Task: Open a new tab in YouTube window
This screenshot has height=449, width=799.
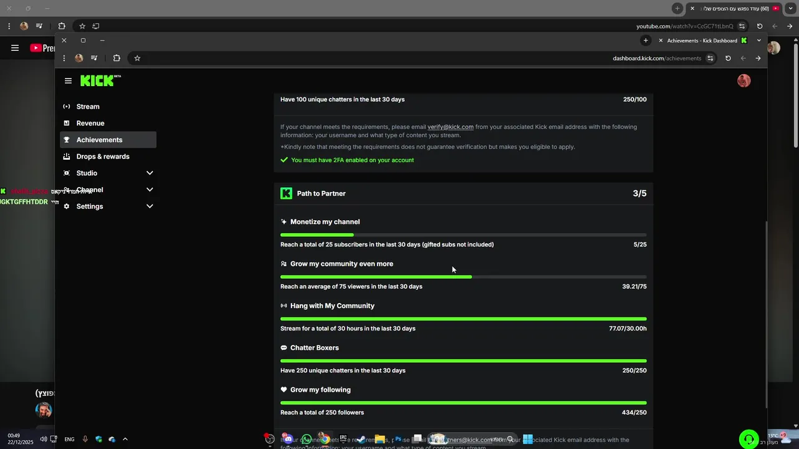Action: pyautogui.click(x=677, y=9)
